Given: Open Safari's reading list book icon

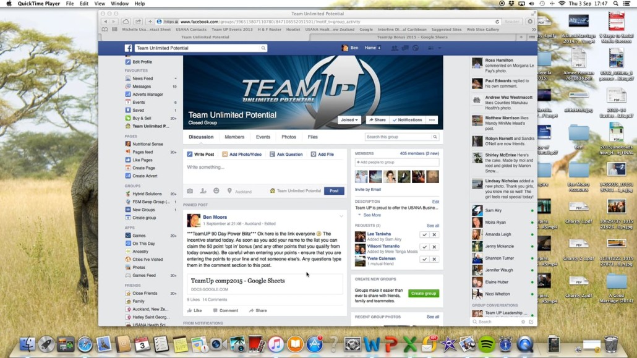Looking at the screenshot, I should click(x=105, y=29).
